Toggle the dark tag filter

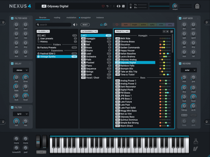(126, 25)
